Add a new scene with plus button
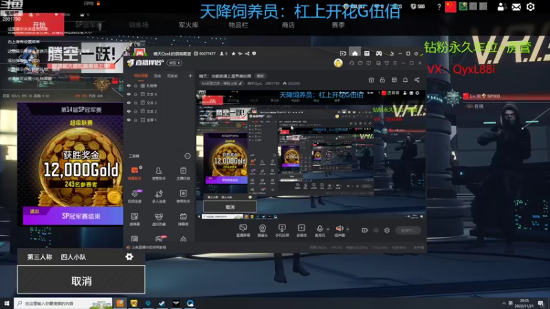Viewport: 550px width, 309px height. click(x=190, y=76)
